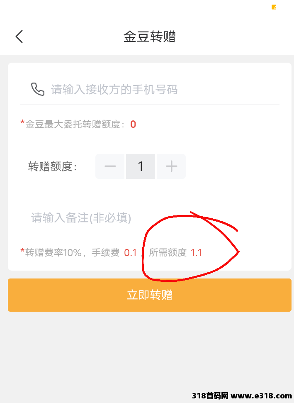Decrease transfer amount with minus button
The image size is (294, 403).
(x=110, y=166)
